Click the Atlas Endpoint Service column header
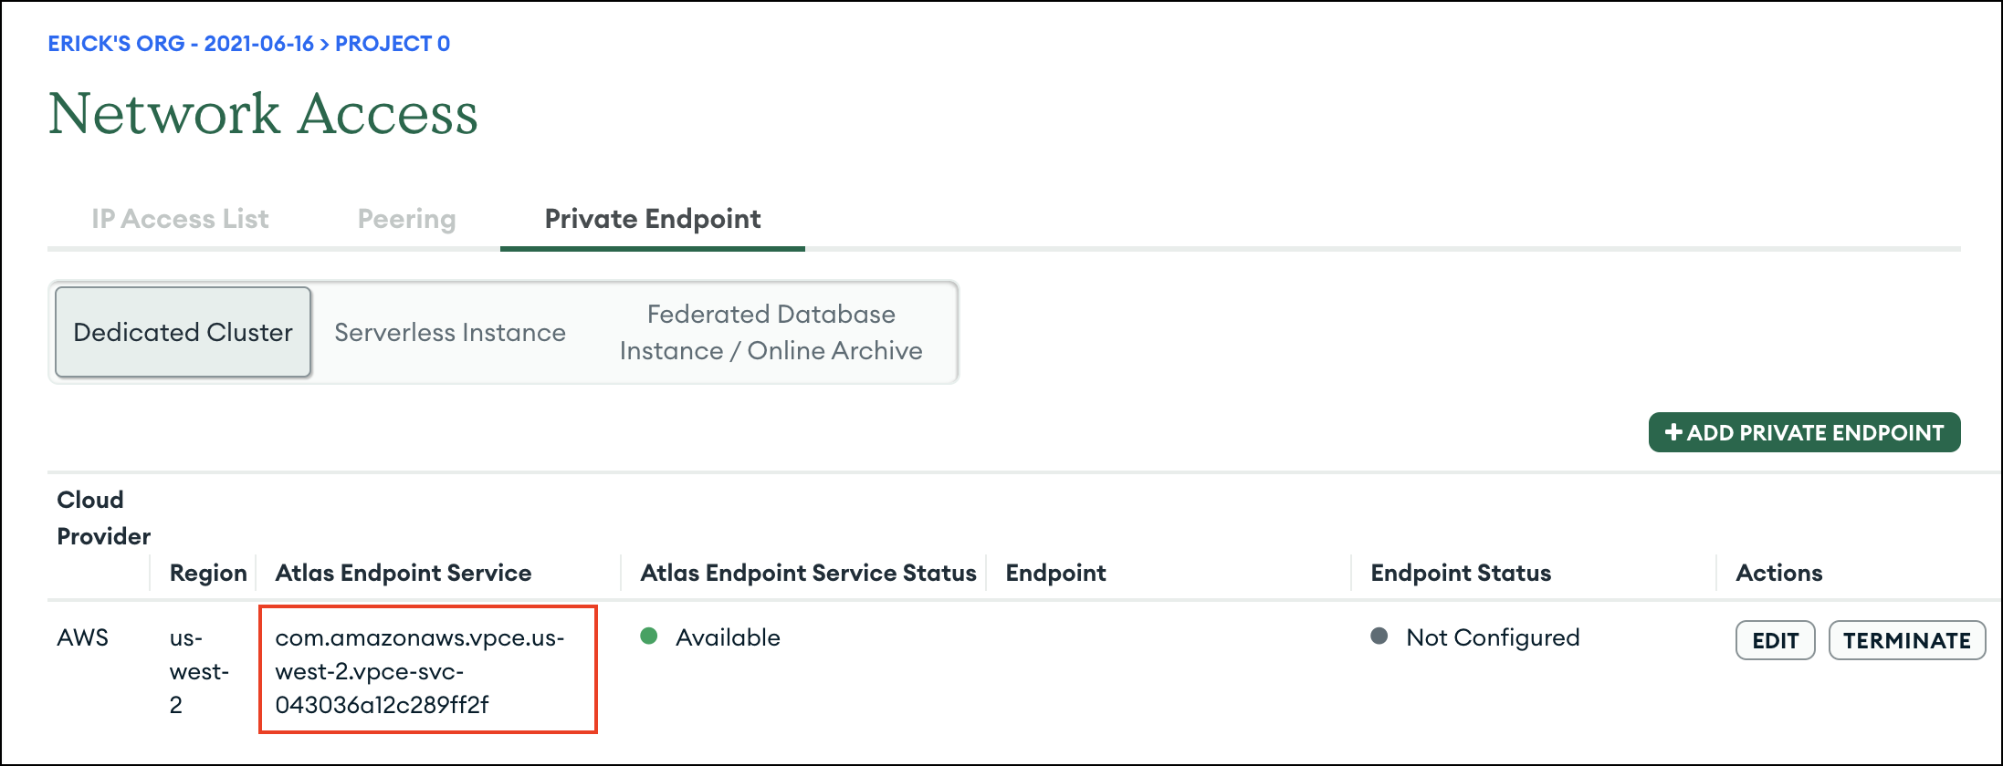The width and height of the screenshot is (2003, 766). point(403,573)
